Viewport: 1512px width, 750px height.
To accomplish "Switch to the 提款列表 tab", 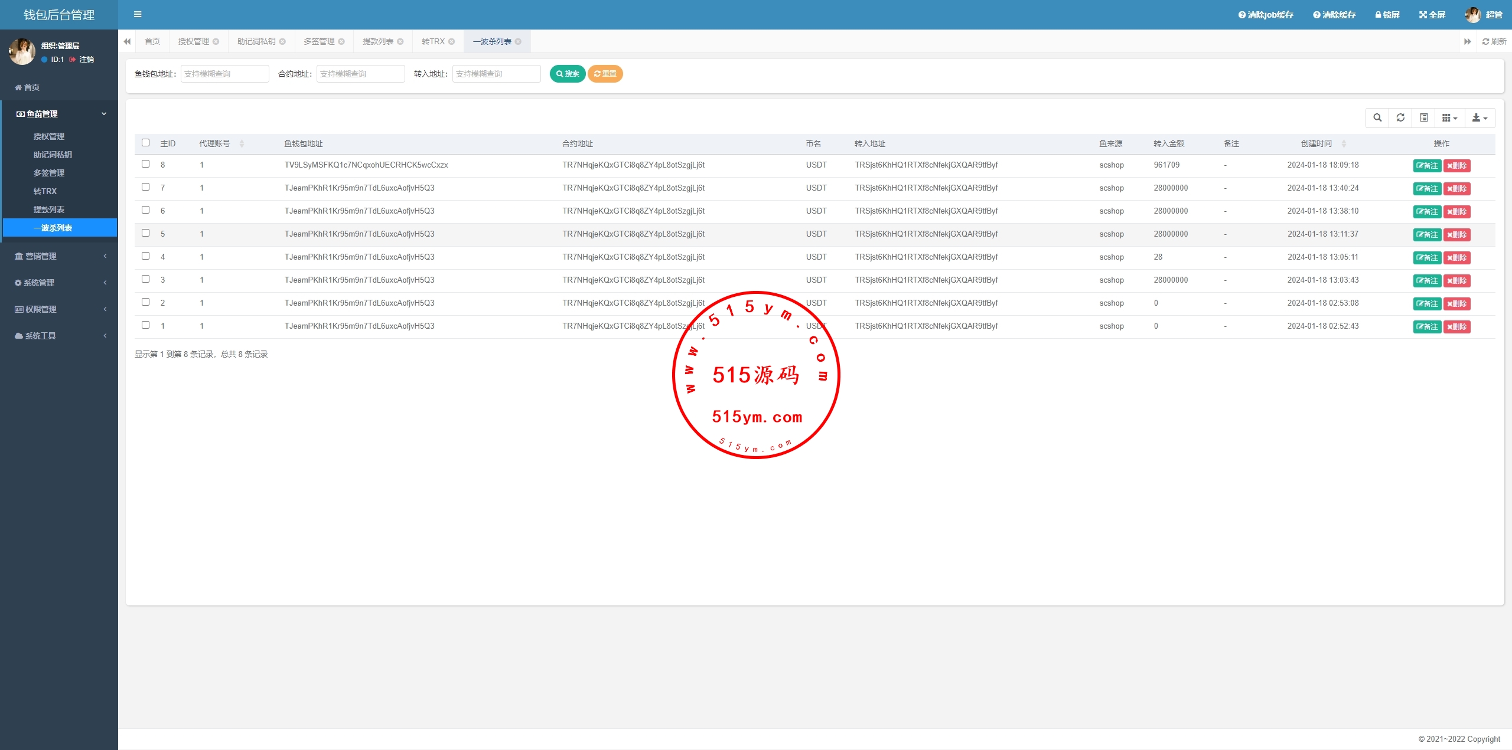I will (x=378, y=41).
